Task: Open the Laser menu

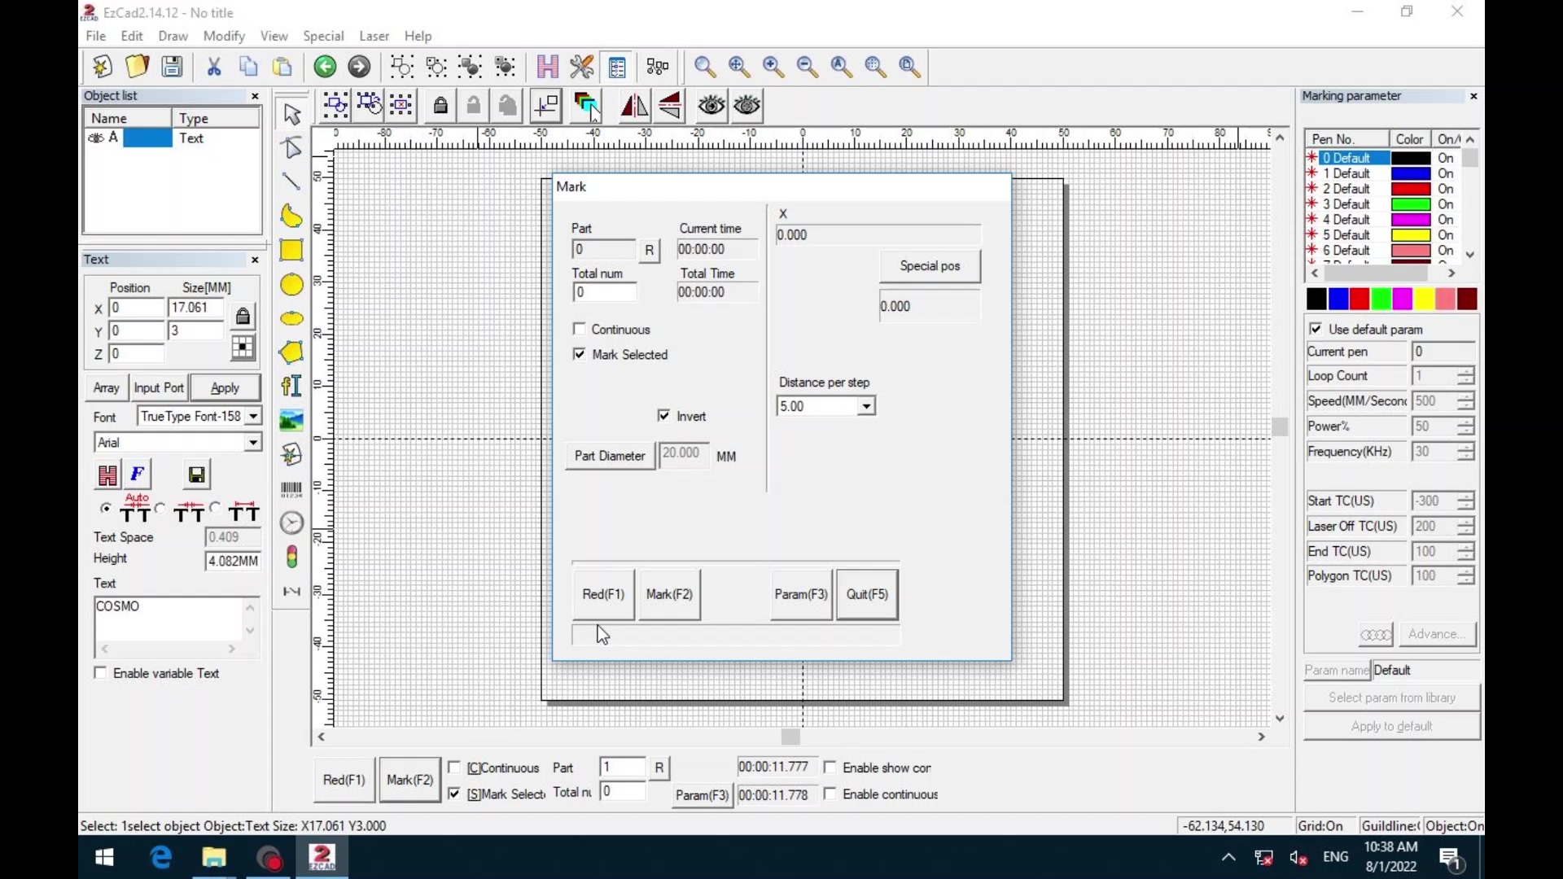Action: [x=374, y=36]
